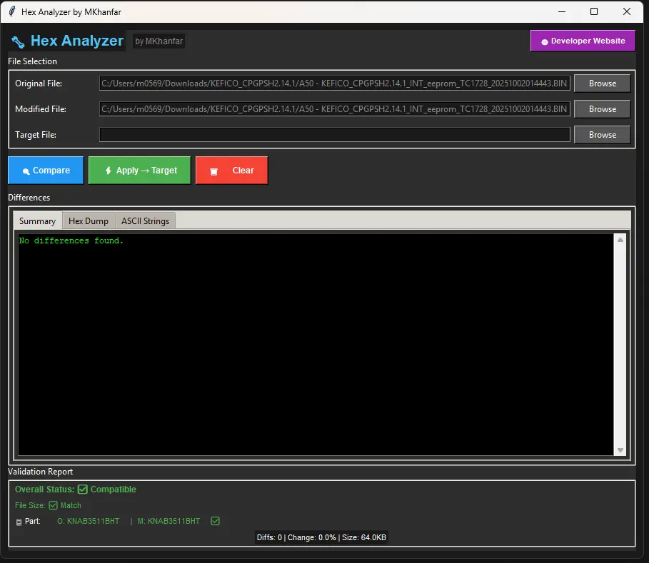Open the ASCII Strings tab
The height and width of the screenshot is (563, 649).
coord(145,221)
